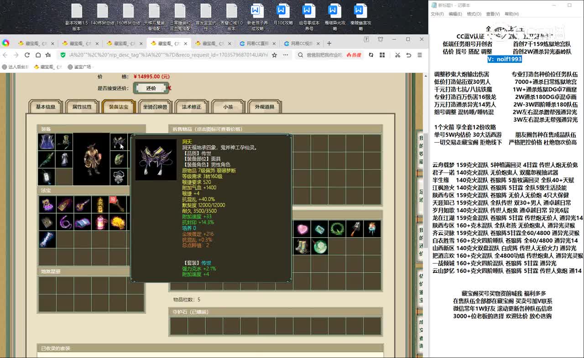Select the white mask equipment icon

coord(119,177)
